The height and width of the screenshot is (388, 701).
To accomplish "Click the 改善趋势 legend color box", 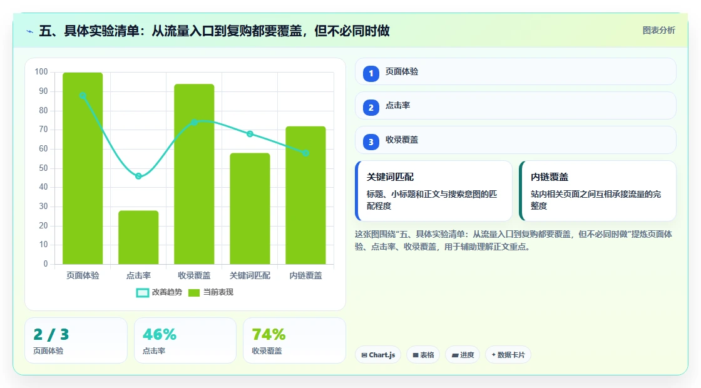I will (142, 293).
